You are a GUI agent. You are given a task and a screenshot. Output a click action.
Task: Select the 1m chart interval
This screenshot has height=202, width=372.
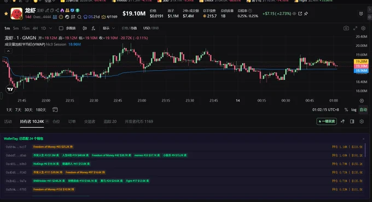point(7,28)
